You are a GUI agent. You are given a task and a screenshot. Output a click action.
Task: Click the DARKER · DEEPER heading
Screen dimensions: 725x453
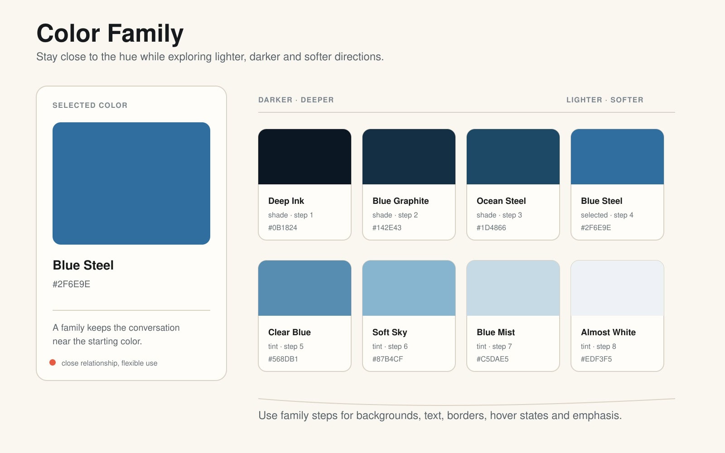tap(296, 100)
